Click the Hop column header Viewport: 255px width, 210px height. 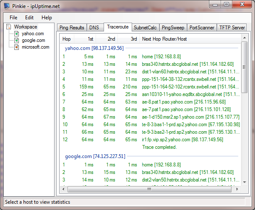click(67, 39)
